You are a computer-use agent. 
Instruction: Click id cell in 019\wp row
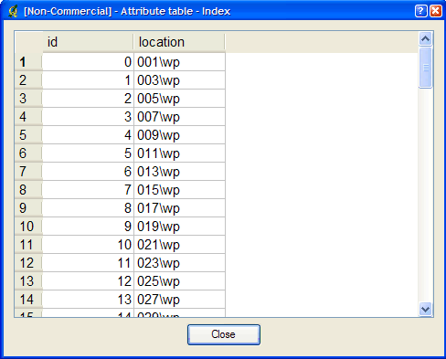click(x=88, y=227)
